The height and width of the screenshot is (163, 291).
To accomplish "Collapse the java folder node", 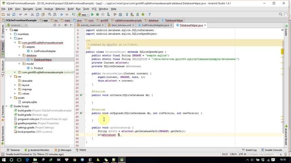I will (11, 38).
